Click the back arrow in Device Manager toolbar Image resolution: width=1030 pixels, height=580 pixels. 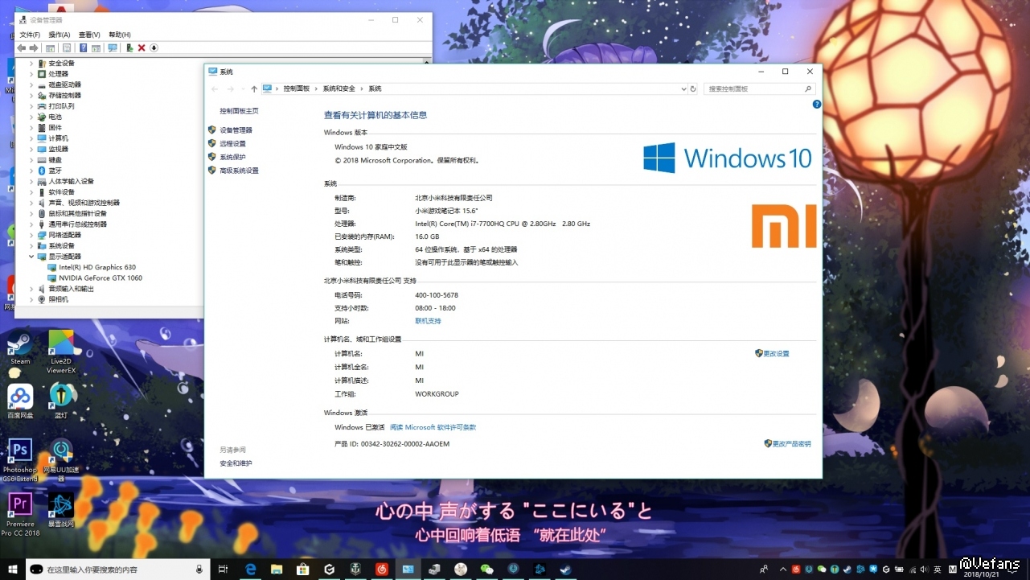tap(22, 48)
